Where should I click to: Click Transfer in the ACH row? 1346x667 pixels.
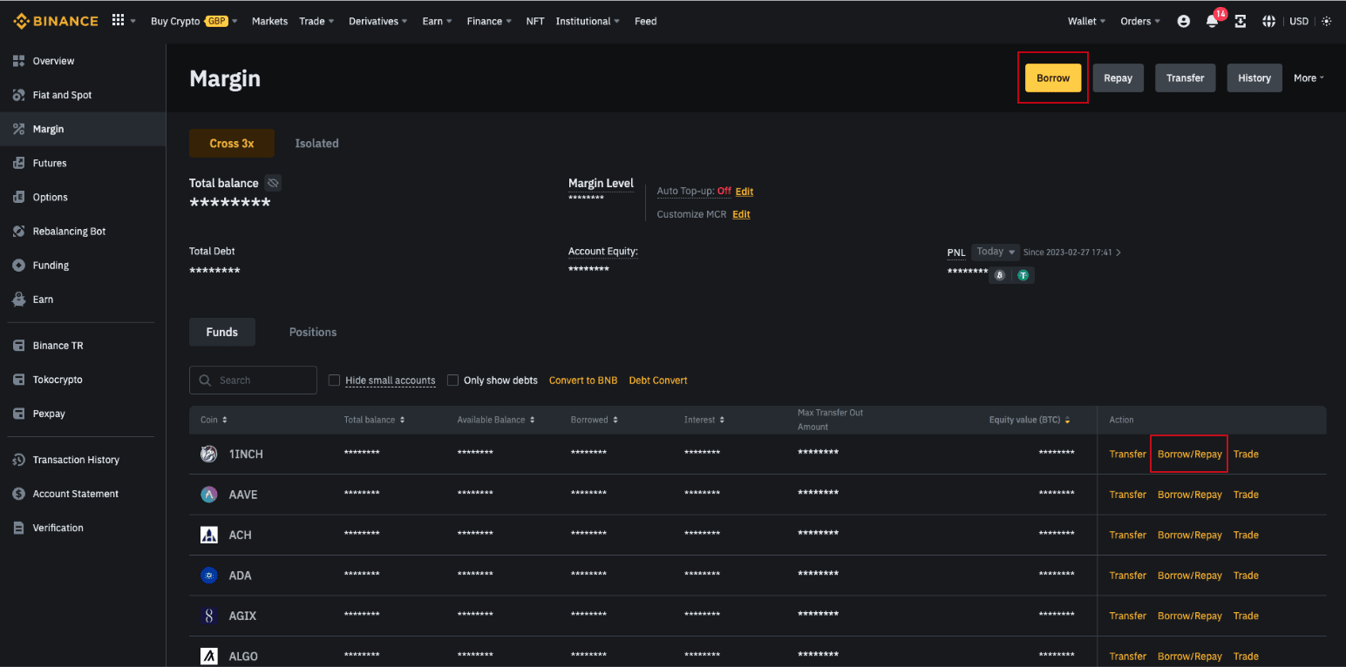(x=1127, y=535)
